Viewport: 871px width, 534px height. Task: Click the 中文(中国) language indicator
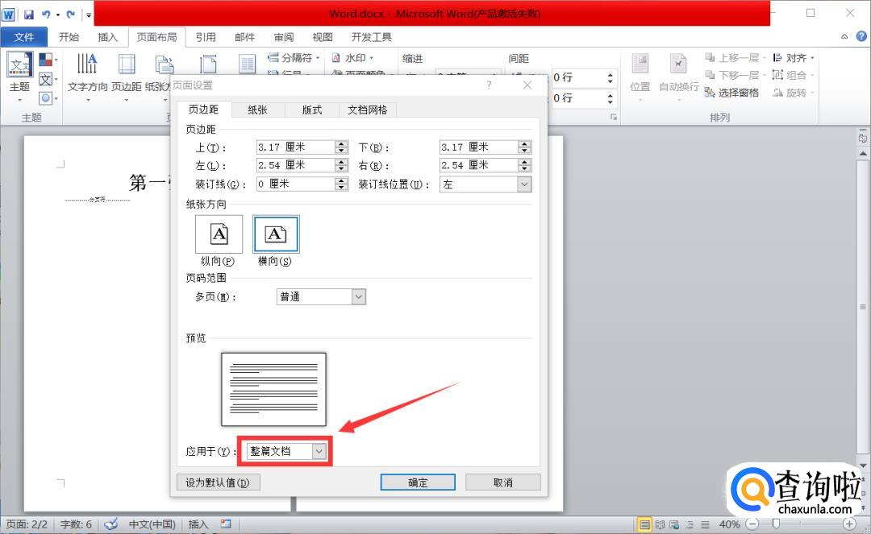coord(152,524)
